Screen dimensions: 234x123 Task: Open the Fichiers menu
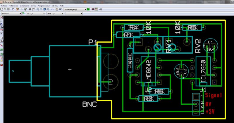tap(4, 6)
